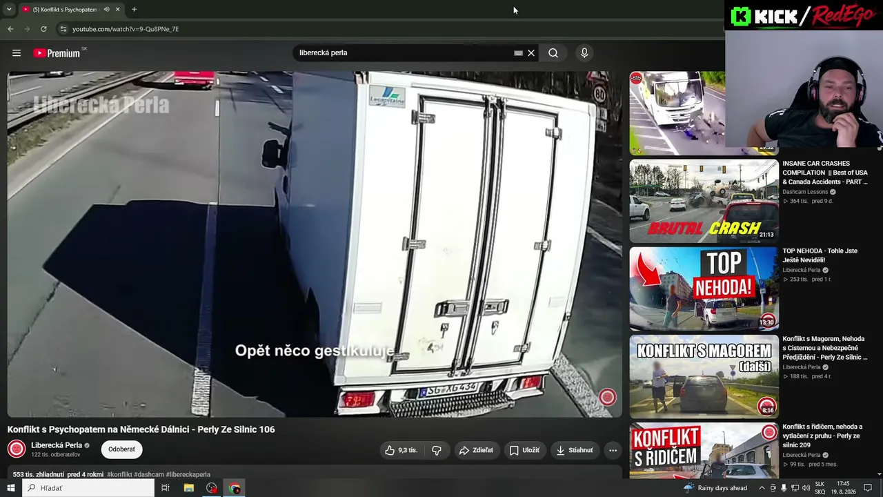
Task: Focus the browser address bar URL
Action: [x=126, y=29]
